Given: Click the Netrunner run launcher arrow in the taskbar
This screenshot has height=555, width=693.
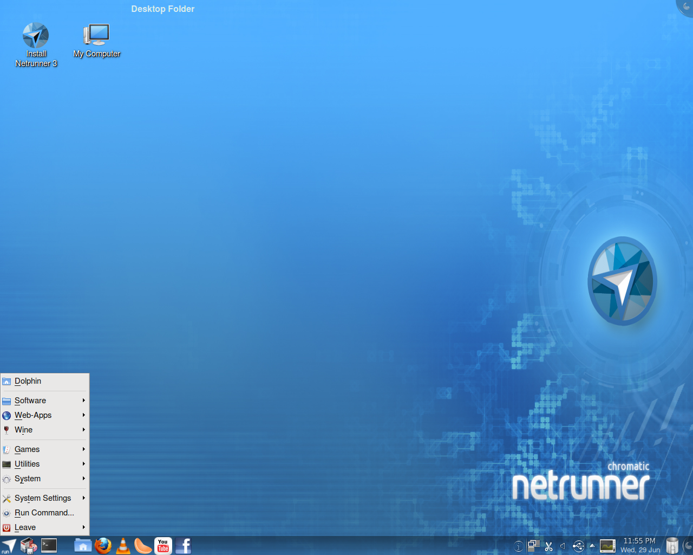Looking at the screenshot, I should (x=9, y=546).
